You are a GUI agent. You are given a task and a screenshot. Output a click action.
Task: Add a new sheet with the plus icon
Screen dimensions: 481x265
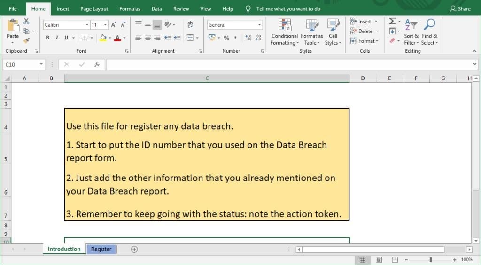tap(134, 249)
